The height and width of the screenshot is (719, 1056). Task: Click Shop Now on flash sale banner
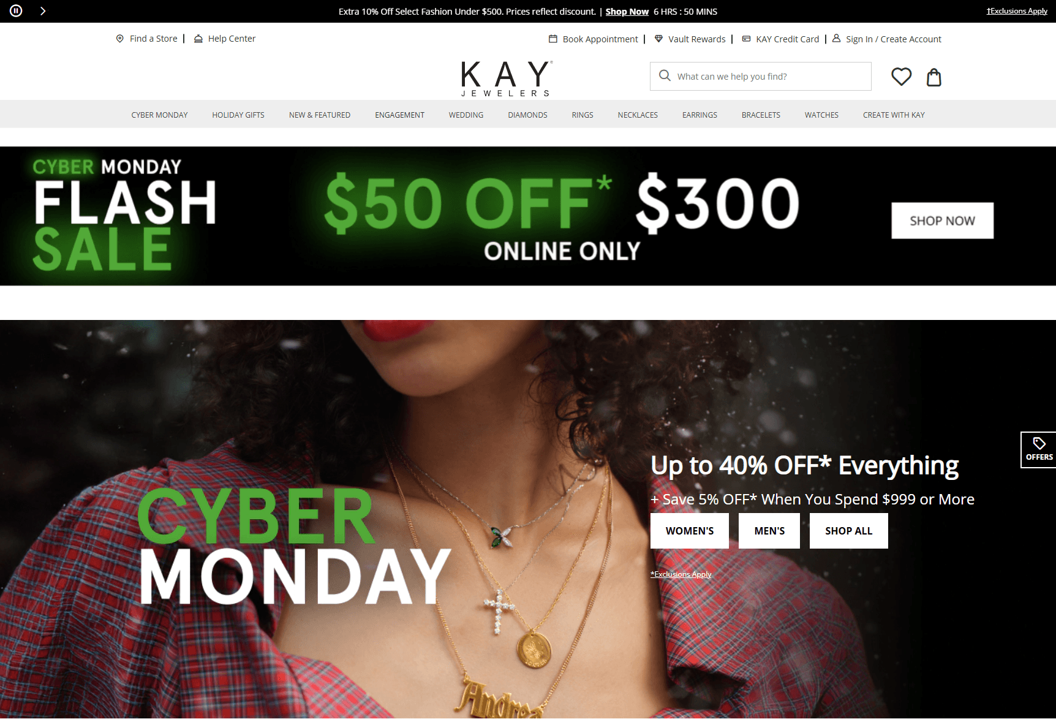[x=942, y=221]
